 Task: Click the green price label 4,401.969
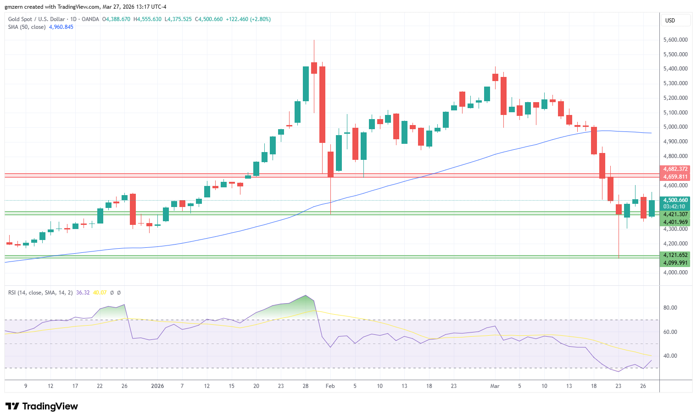point(675,222)
